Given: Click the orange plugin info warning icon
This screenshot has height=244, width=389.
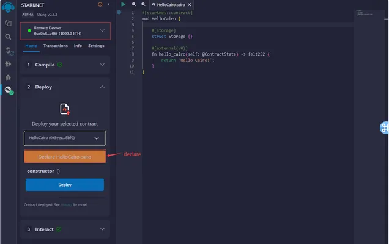Looking at the screenshot, I should [100, 4].
